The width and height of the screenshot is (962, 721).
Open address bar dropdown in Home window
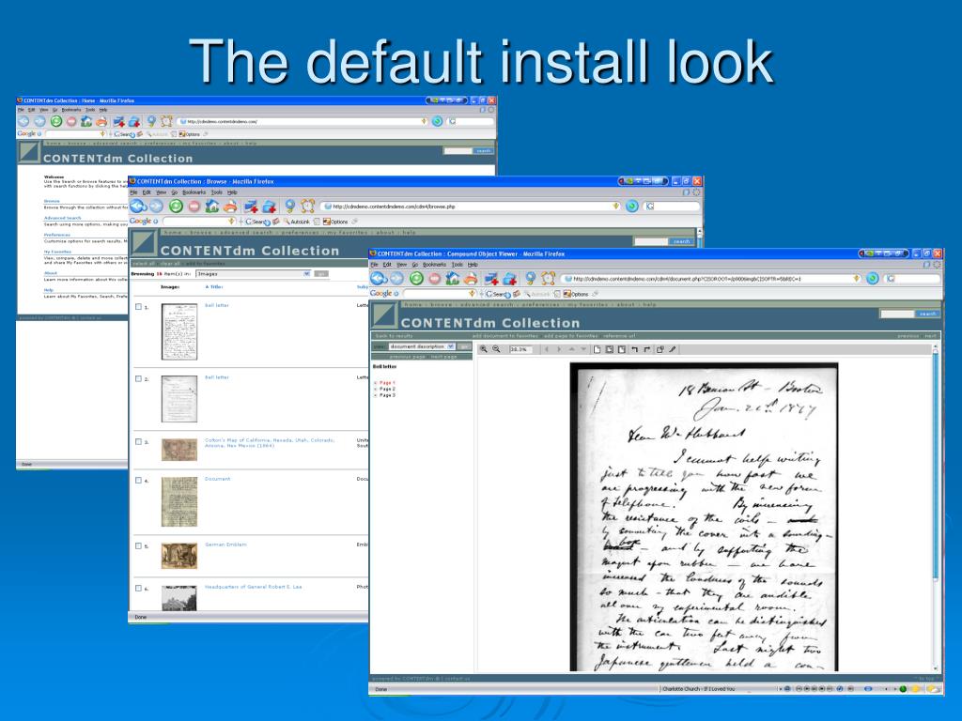424,121
